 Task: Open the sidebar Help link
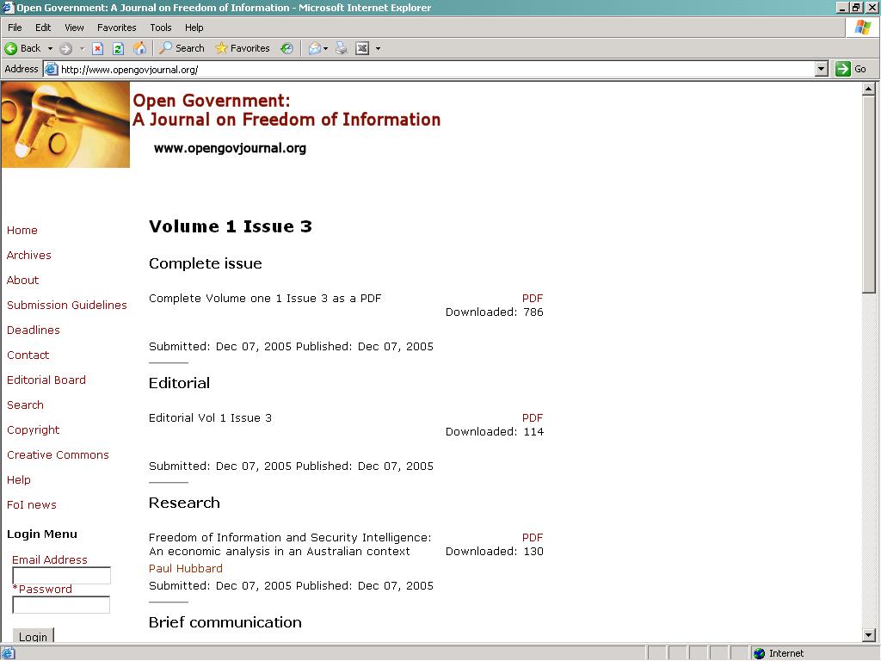[x=19, y=480]
